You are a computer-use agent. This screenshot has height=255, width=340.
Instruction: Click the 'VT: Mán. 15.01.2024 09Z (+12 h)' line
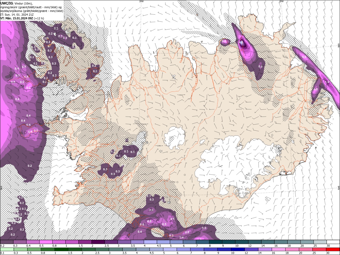click(x=22, y=18)
